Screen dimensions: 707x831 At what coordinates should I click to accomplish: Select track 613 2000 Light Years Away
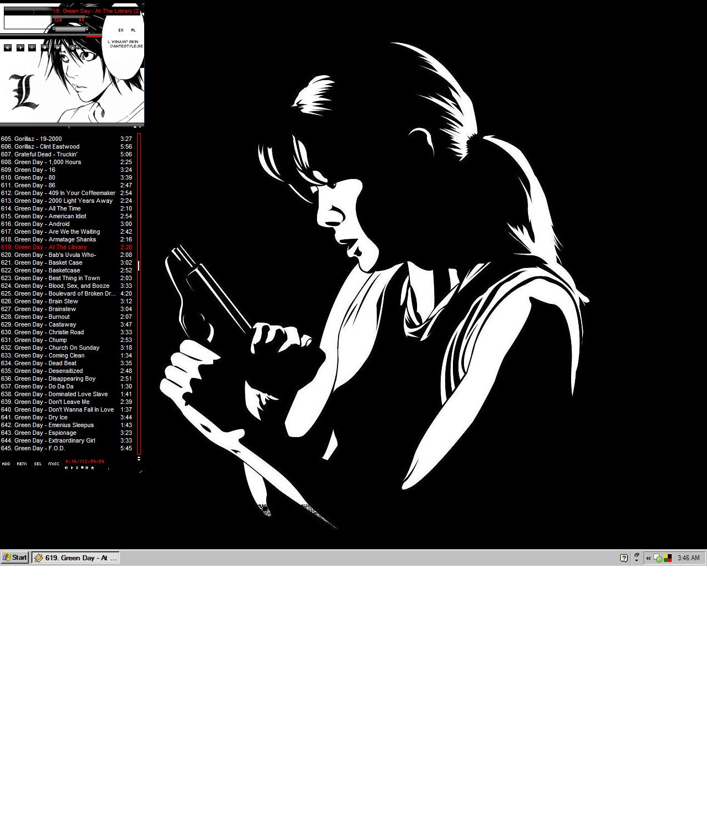[66, 201]
